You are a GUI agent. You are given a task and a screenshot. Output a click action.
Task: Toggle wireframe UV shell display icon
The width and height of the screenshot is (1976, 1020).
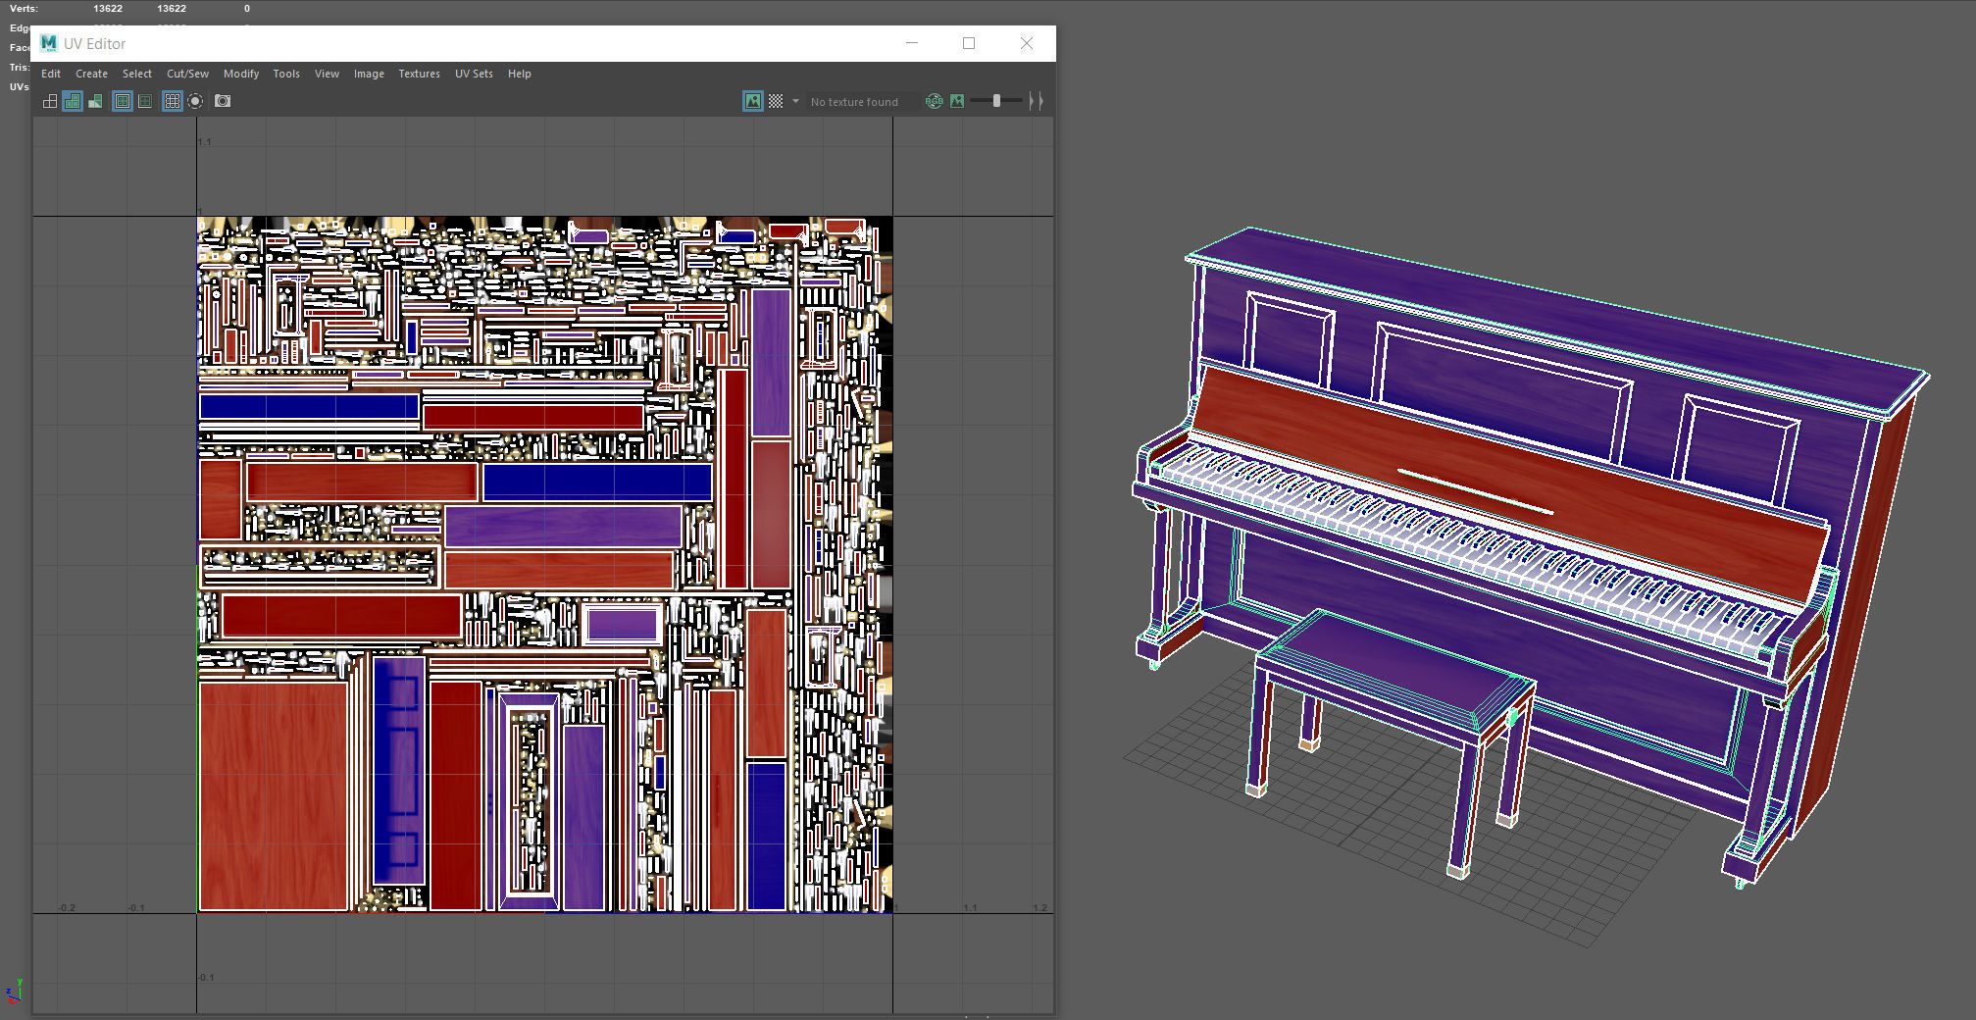click(50, 101)
